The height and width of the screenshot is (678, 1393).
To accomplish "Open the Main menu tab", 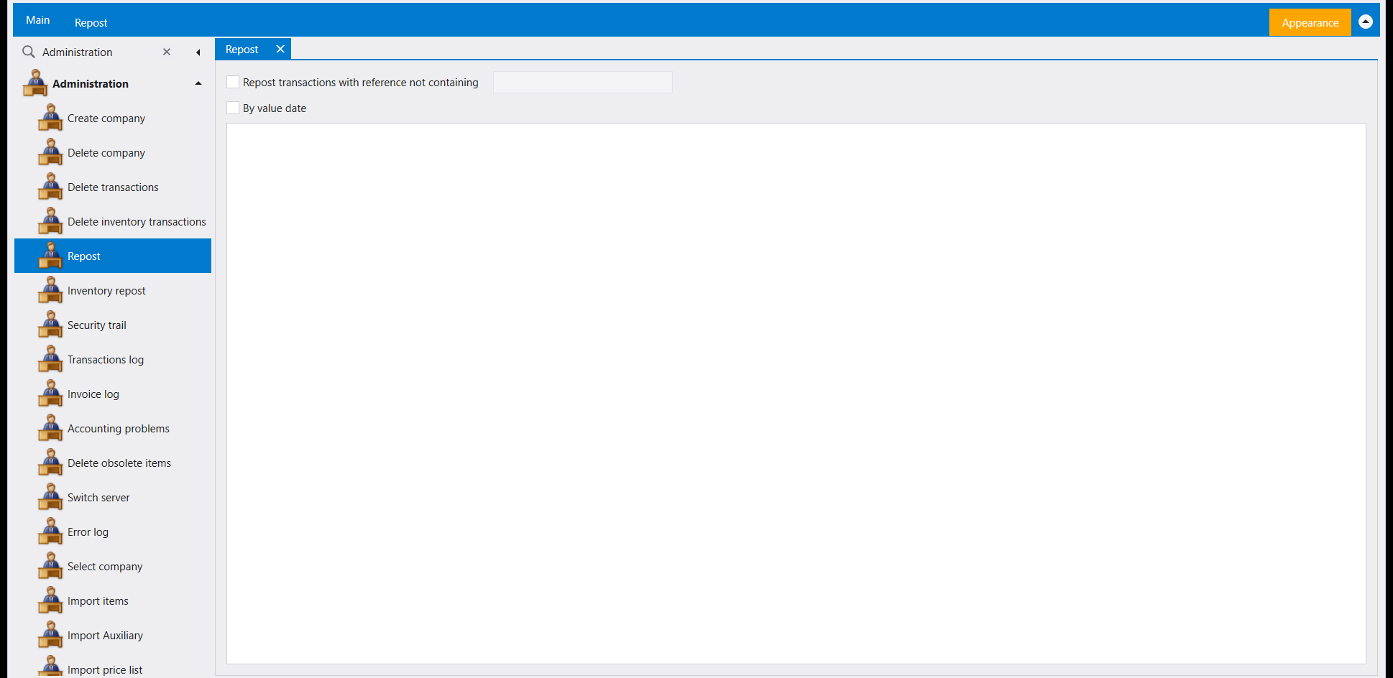I will click(x=37, y=20).
